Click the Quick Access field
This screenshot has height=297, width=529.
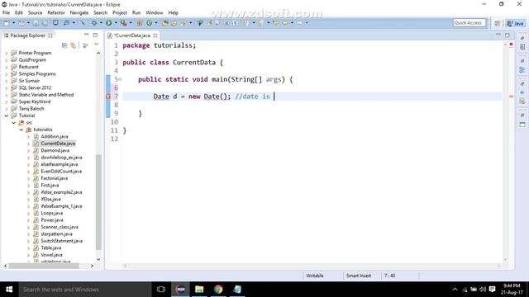pyautogui.click(x=469, y=23)
